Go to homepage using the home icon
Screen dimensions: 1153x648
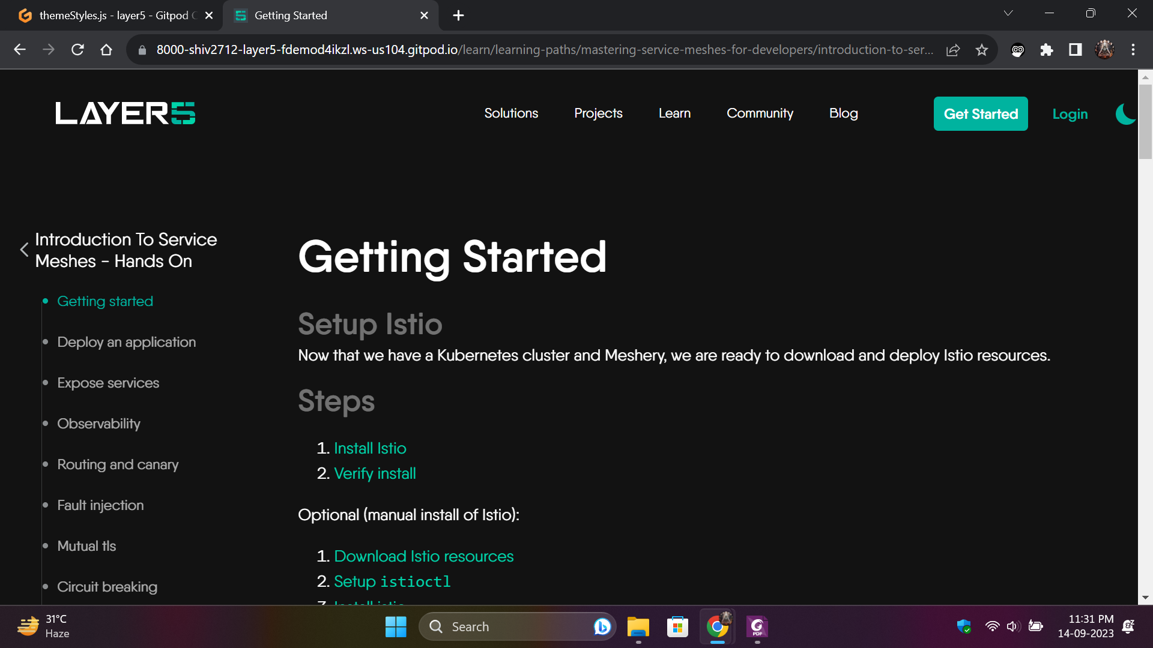coord(106,50)
